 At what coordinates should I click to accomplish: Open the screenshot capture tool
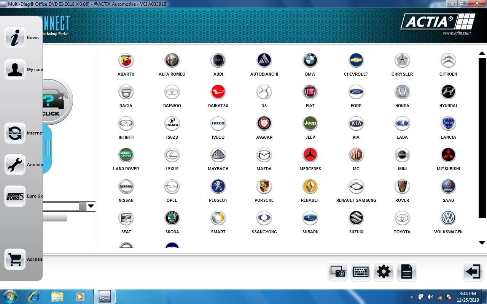(x=337, y=271)
